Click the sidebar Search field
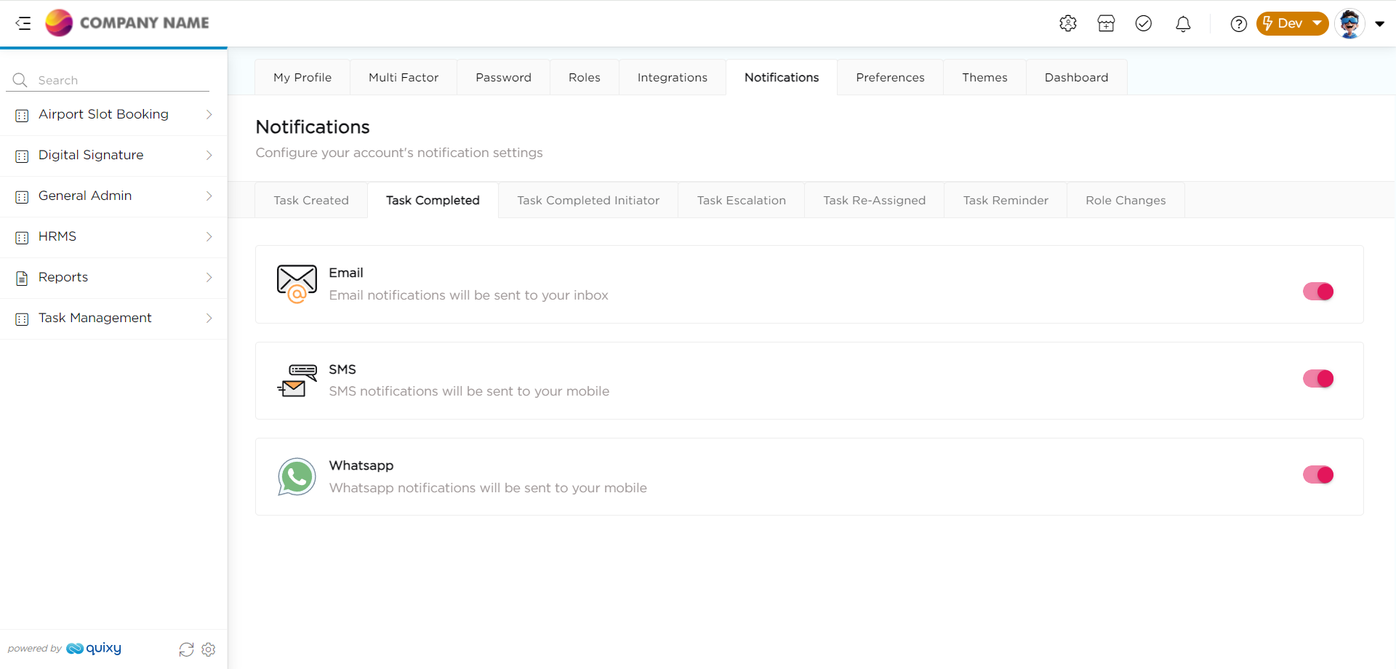 tap(116, 80)
